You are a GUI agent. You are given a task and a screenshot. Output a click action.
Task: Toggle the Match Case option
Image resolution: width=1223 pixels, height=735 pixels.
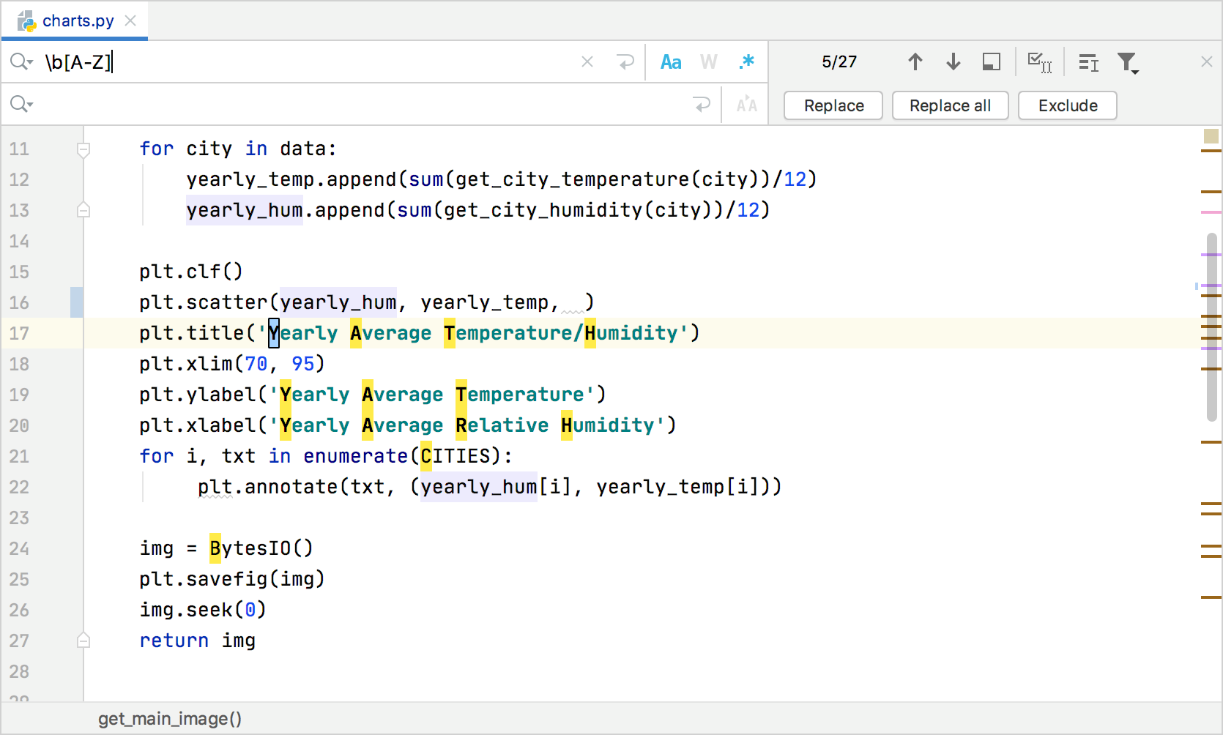coord(671,61)
